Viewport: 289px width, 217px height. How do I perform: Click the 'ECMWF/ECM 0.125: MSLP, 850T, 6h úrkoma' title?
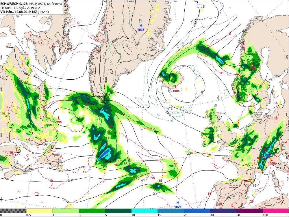point(31,4)
